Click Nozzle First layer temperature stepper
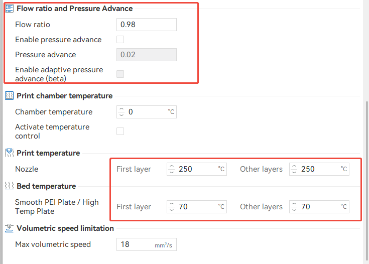This screenshot has height=264, width=369. tap(172, 169)
